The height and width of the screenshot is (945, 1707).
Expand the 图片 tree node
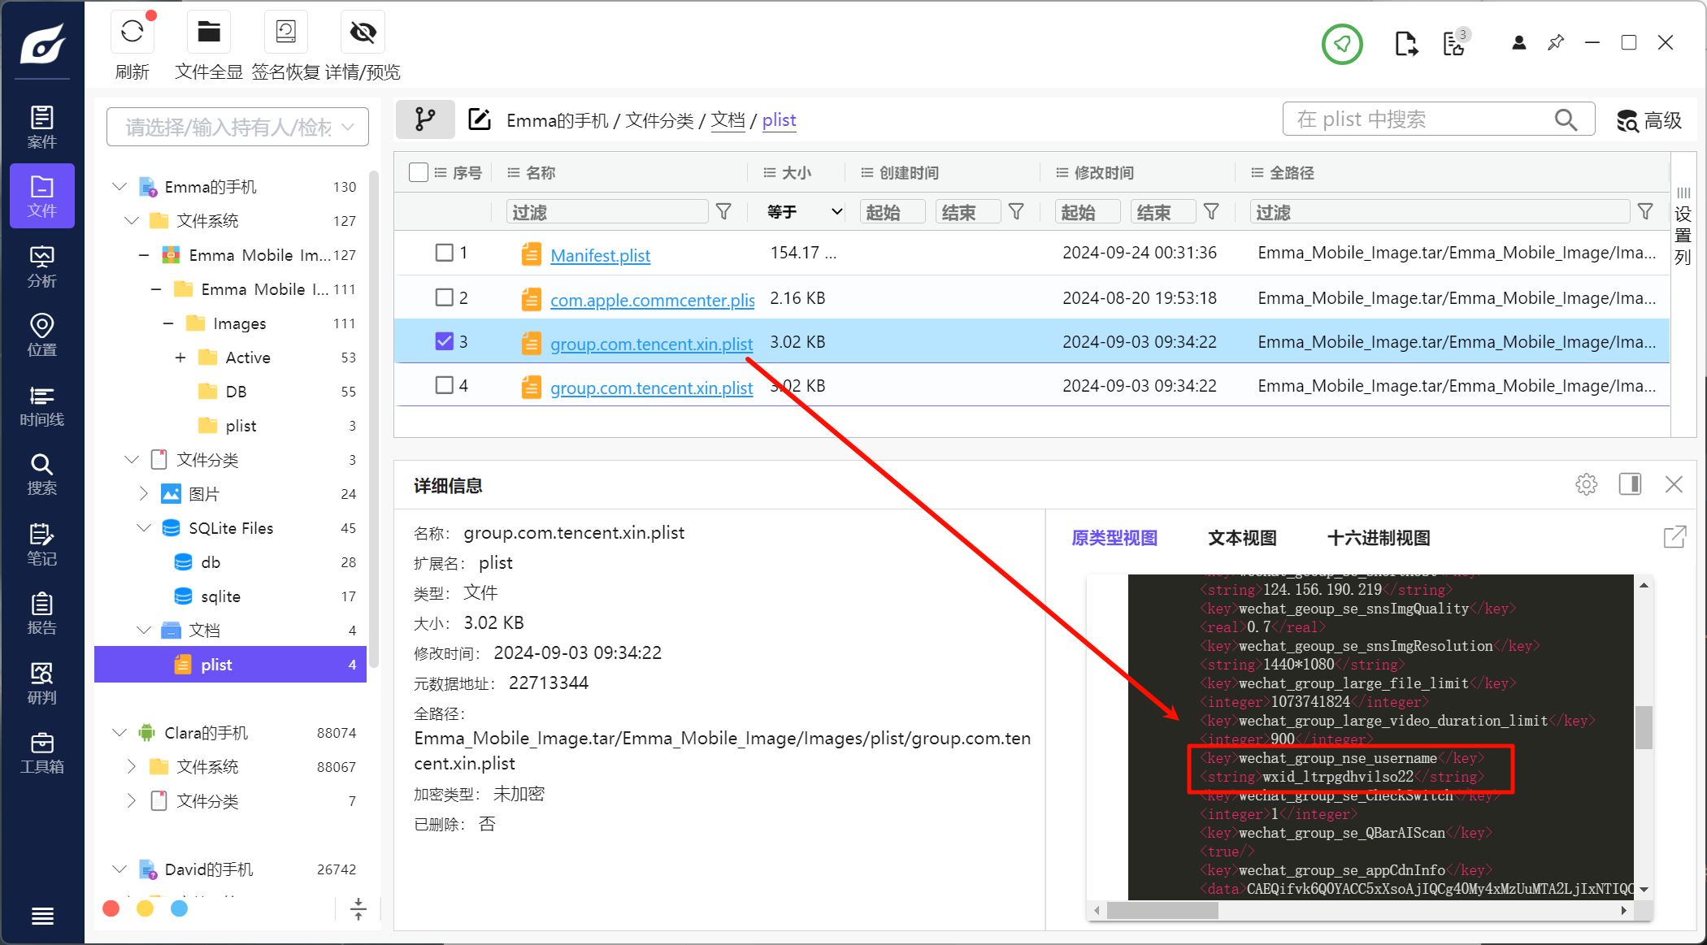(x=143, y=493)
